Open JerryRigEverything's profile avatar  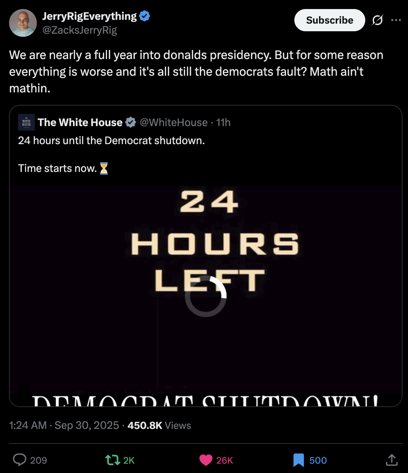[x=23, y=23]
